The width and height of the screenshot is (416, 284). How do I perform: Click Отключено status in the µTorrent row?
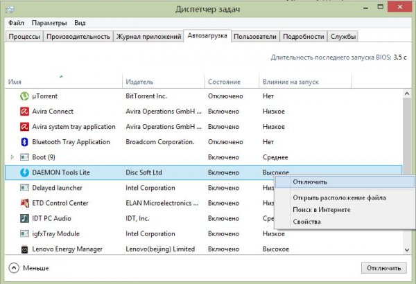click(x=225, y=96)
